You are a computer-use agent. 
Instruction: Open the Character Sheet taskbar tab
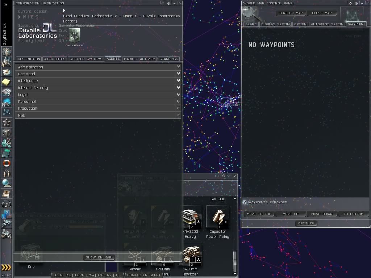click(143, 275)
